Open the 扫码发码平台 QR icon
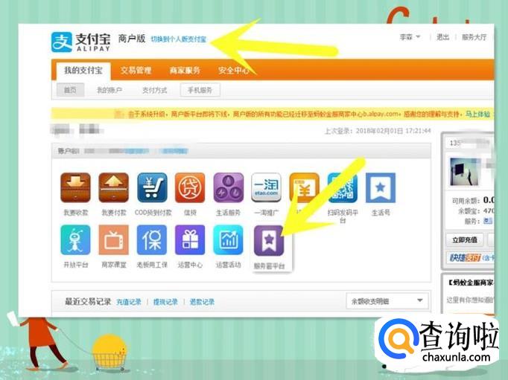 [343, 187]
